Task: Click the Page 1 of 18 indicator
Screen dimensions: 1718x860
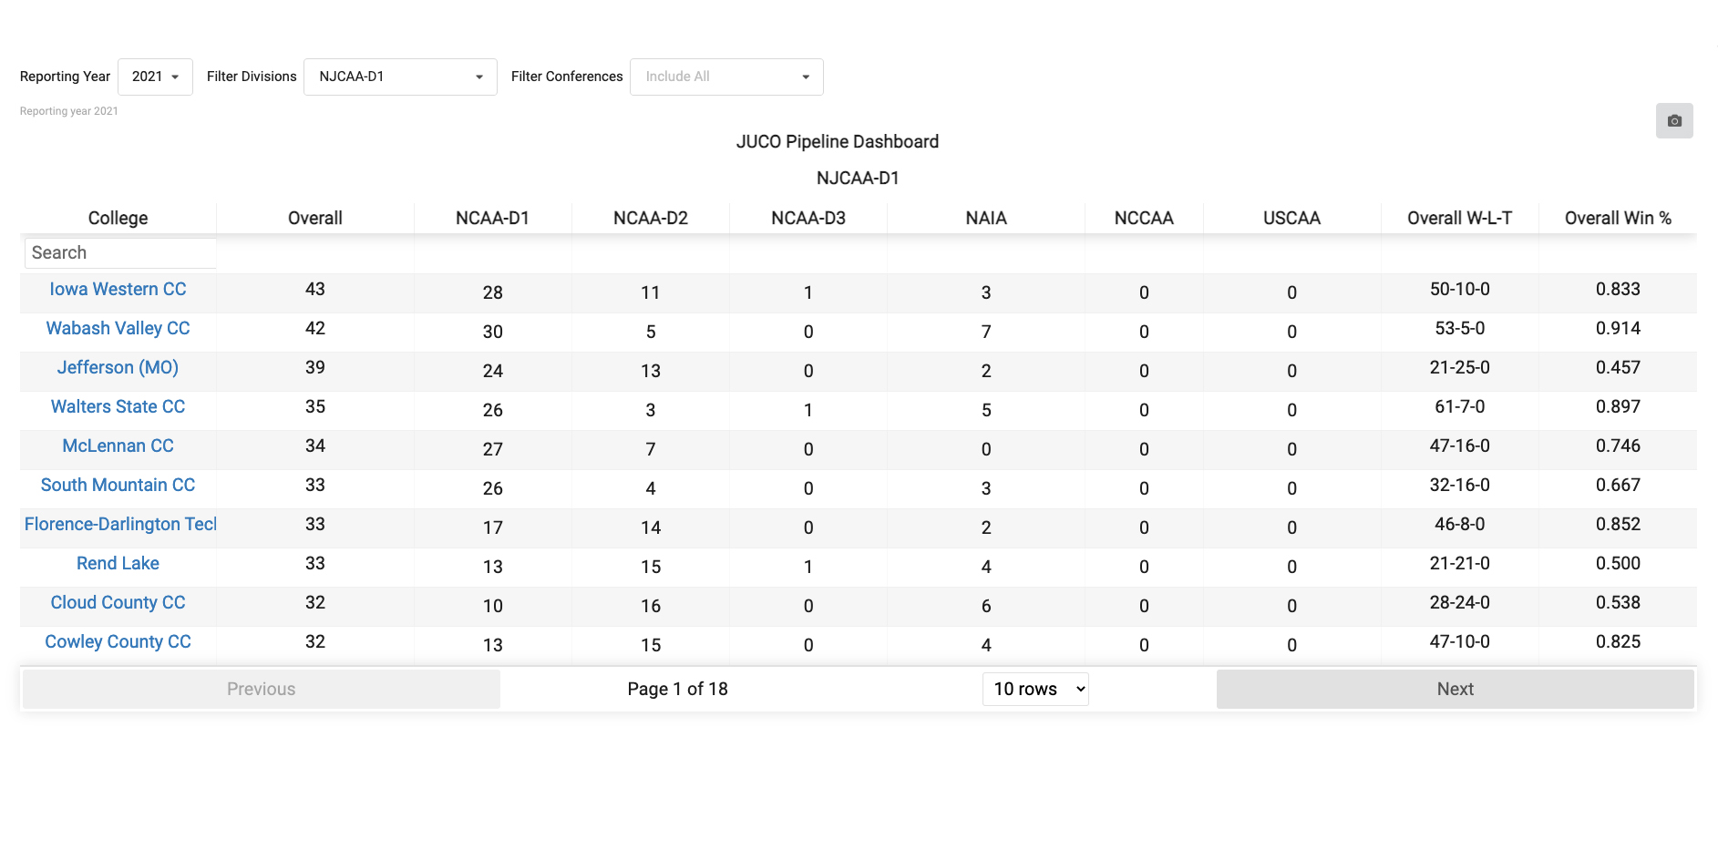Action: pos(677,689)
